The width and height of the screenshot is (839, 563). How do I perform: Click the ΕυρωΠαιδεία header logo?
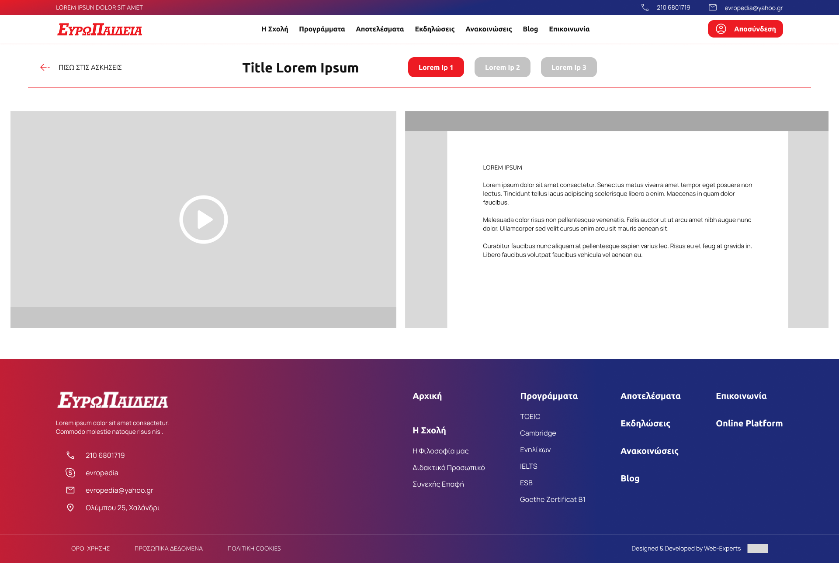click(x=100, y=29)
